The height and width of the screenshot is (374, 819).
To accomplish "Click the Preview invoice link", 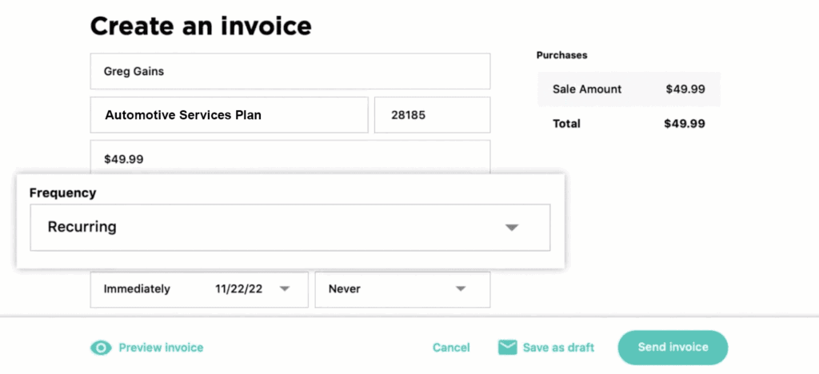I will tap(161, 348).
